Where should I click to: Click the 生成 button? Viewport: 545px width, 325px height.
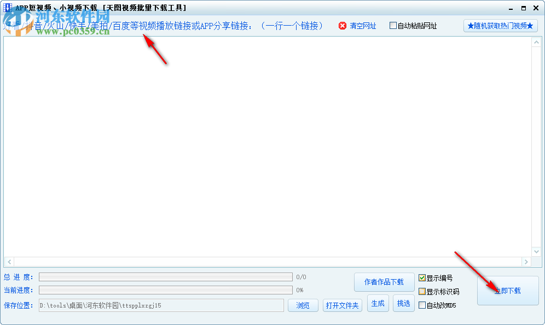point(378,304)
